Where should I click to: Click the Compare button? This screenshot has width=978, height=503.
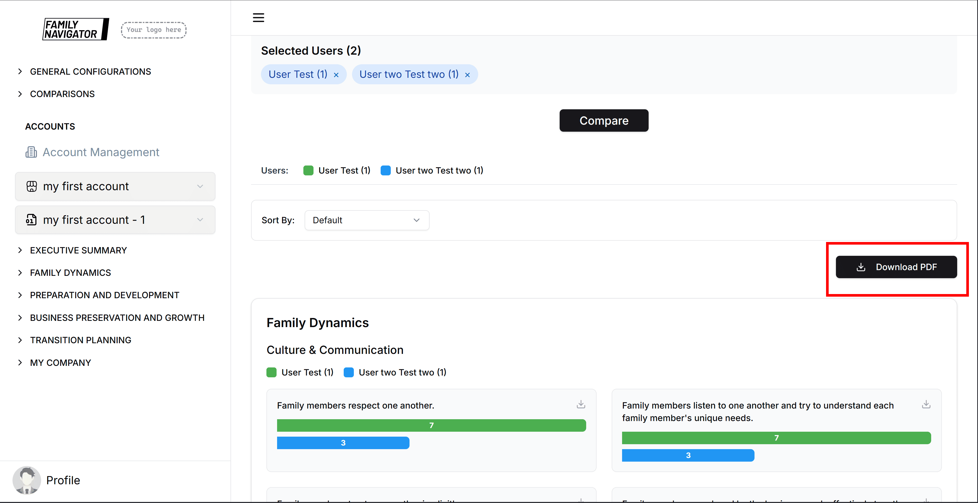coord(604,121)
